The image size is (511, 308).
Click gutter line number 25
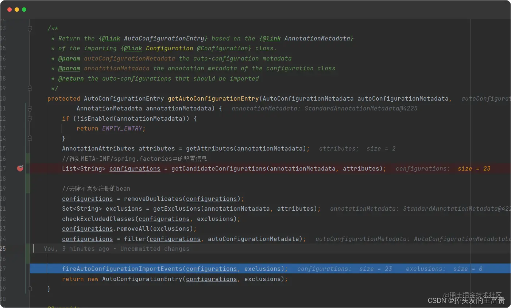3,249
